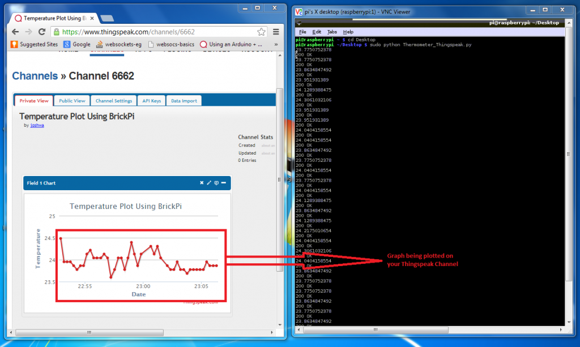The width and height of the screenshot is (580, 347).
Task: Click the terminal scroll-up arrow in VNC
Action: coord(569,23)
